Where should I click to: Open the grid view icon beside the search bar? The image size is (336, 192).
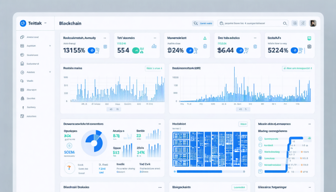pyautogui.click(x=295, y=23)
